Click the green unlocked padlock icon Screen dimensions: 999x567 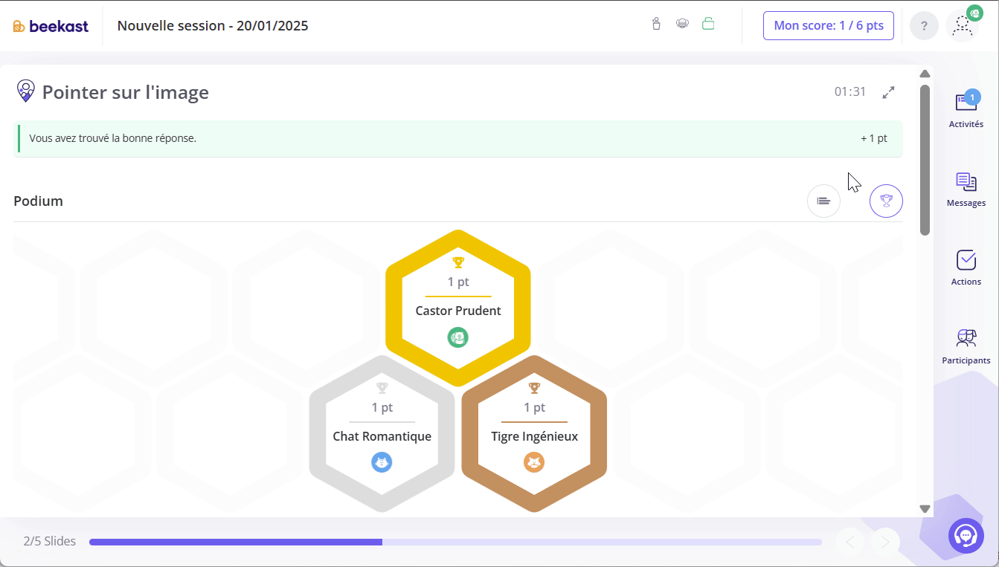[708, 24]
